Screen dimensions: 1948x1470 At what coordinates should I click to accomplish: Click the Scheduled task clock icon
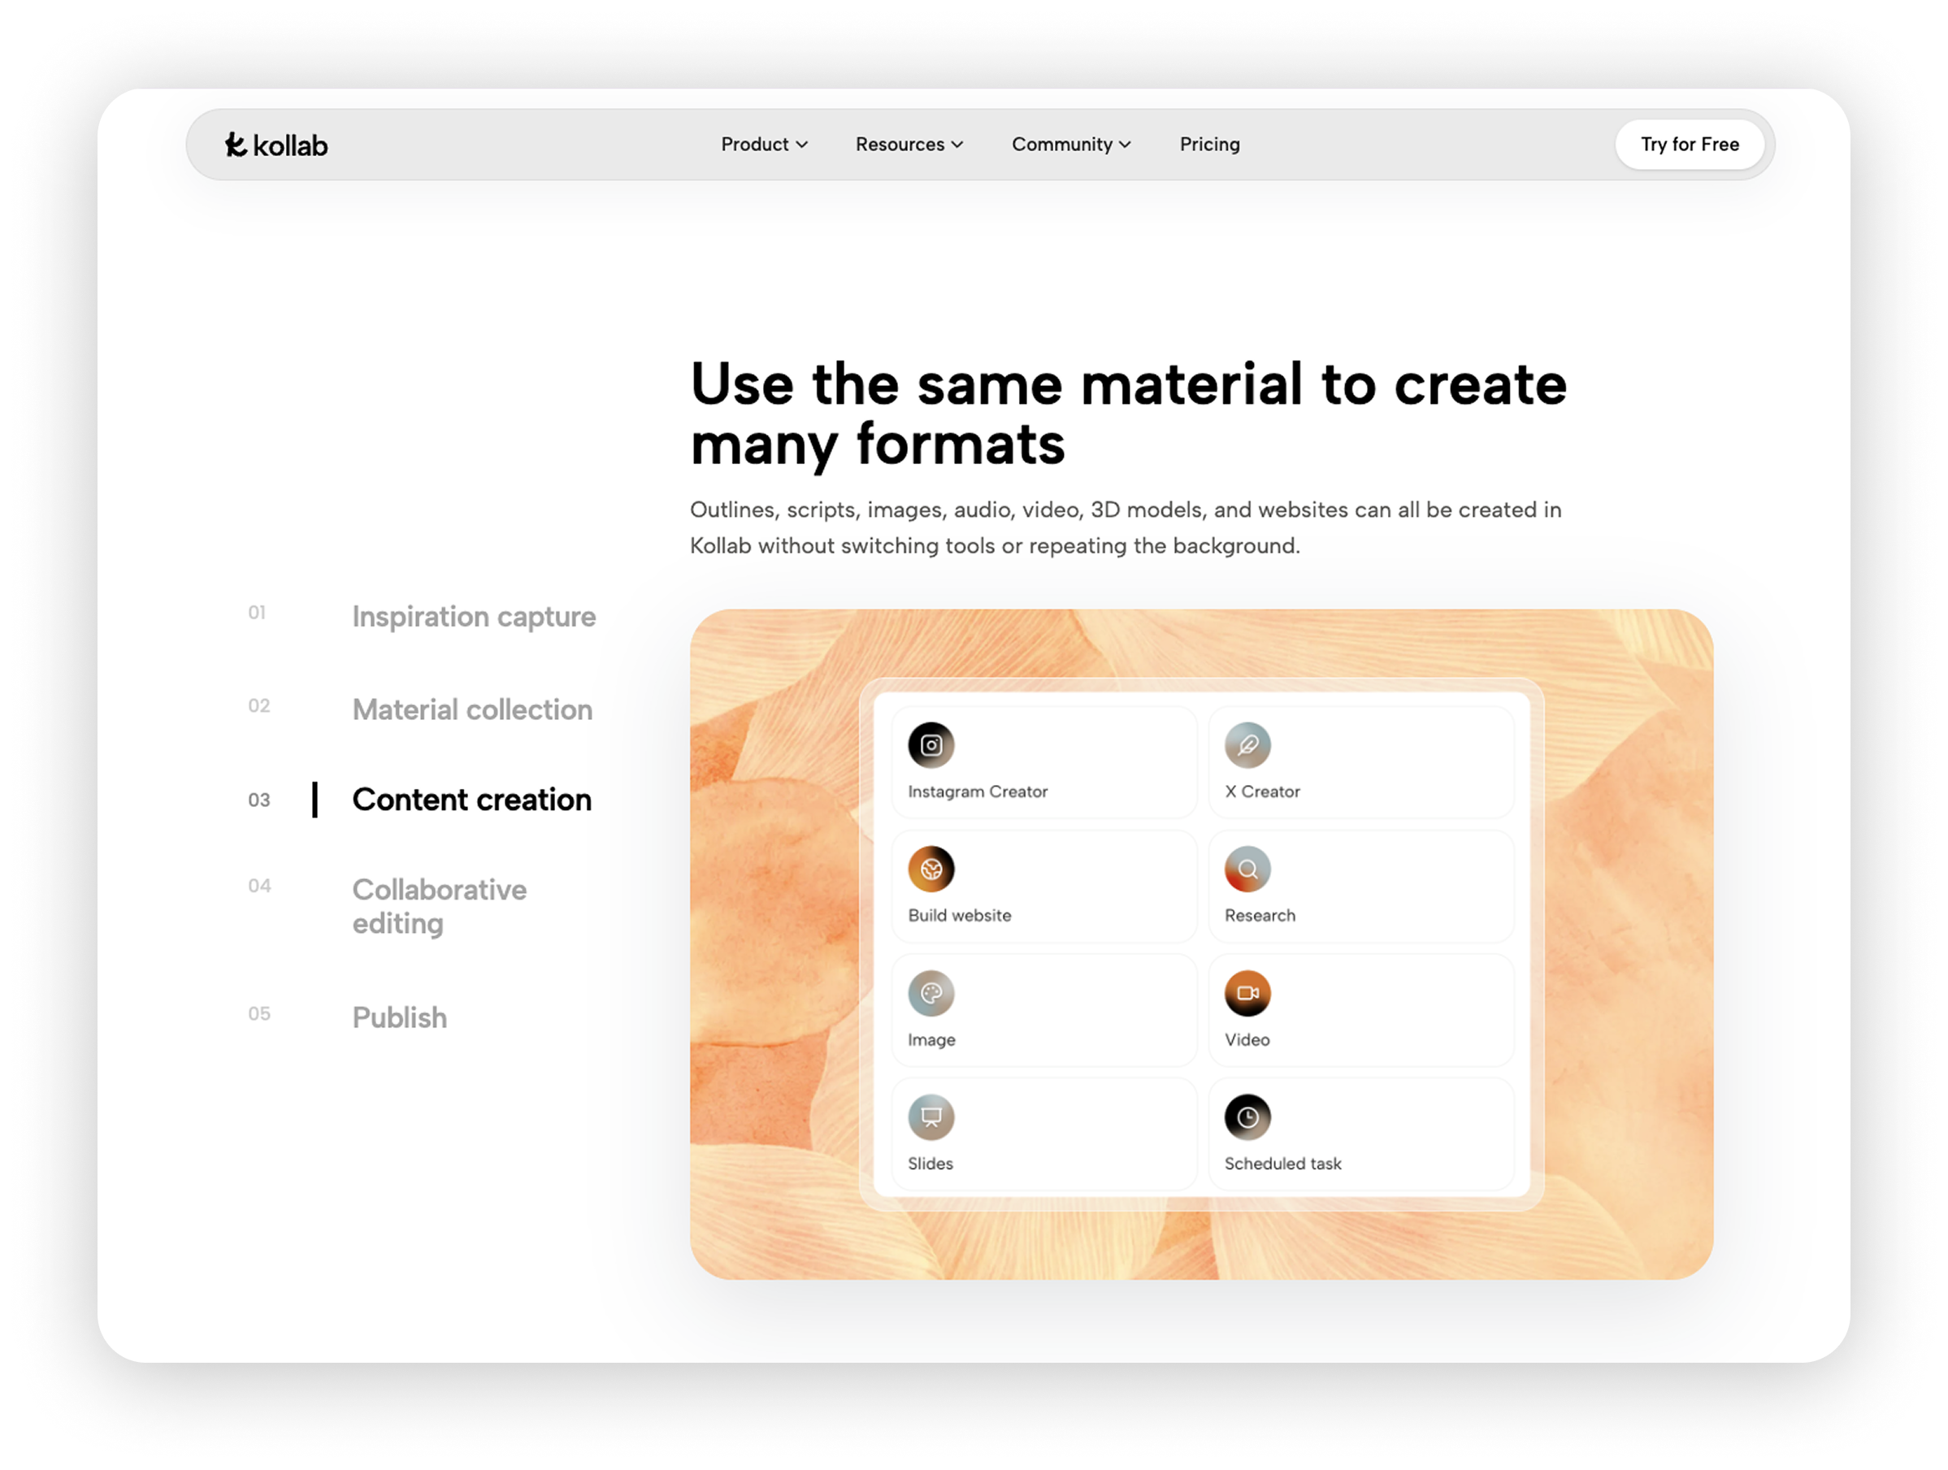pos(1247,1117)
